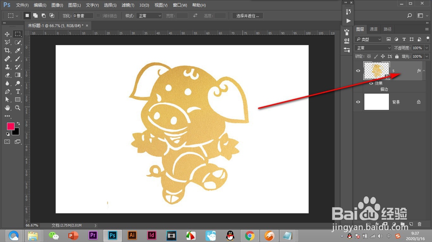Open the 类型 layer filter dropdown
Viewport: 432px width, 242px height.
click(368, 39)
